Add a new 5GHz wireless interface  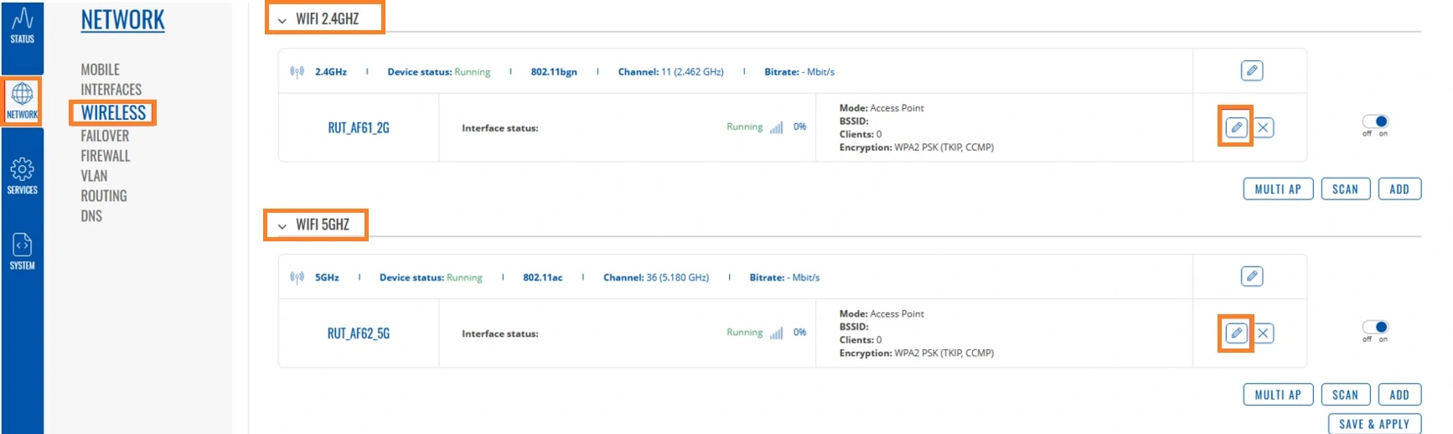pos(1399,395)
